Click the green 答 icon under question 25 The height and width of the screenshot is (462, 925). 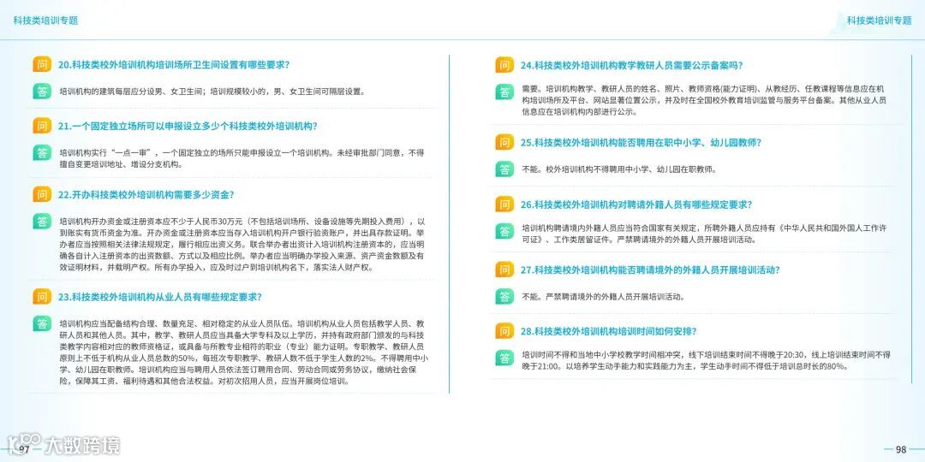tap(504, 169)
